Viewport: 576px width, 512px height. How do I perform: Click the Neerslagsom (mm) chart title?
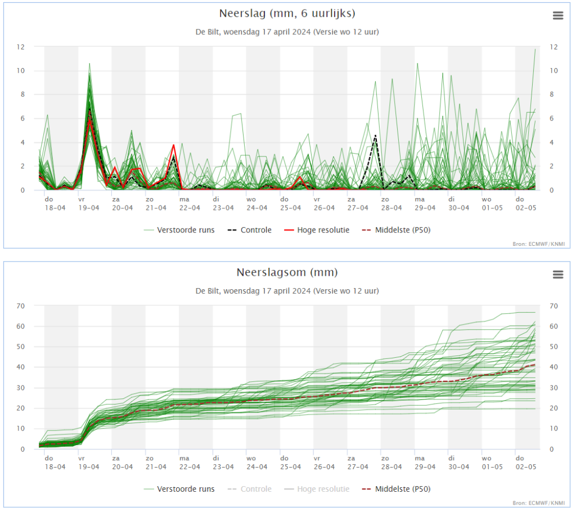[287, 273]
